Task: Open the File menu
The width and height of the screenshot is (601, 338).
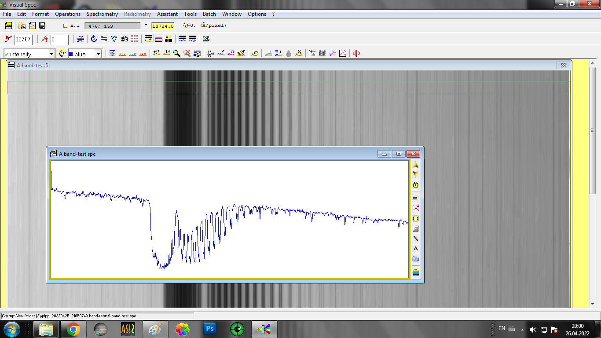Action: tap(7, 14)
